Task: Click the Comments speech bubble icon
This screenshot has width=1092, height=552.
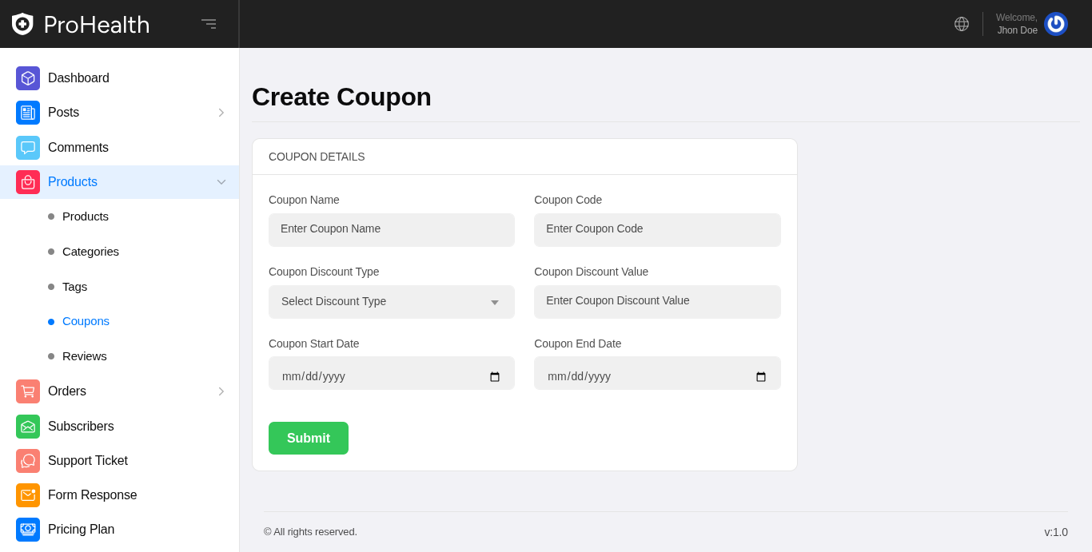Action: (28, 148)
